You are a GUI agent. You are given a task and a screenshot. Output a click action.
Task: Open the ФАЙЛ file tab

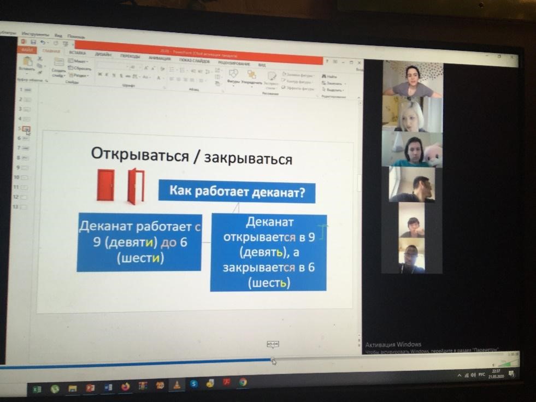click(27, 51)
